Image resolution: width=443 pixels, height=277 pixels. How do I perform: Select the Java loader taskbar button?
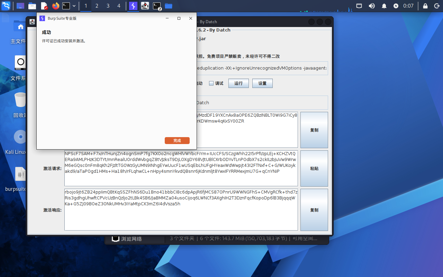pos(145,6)
